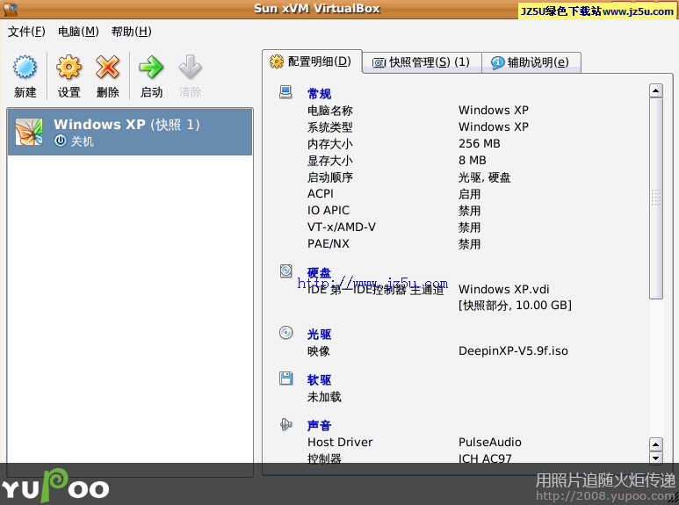Click the PulseAudio host driver value
This screenshot has width=679, height=505.
click(x=490, y=442)
